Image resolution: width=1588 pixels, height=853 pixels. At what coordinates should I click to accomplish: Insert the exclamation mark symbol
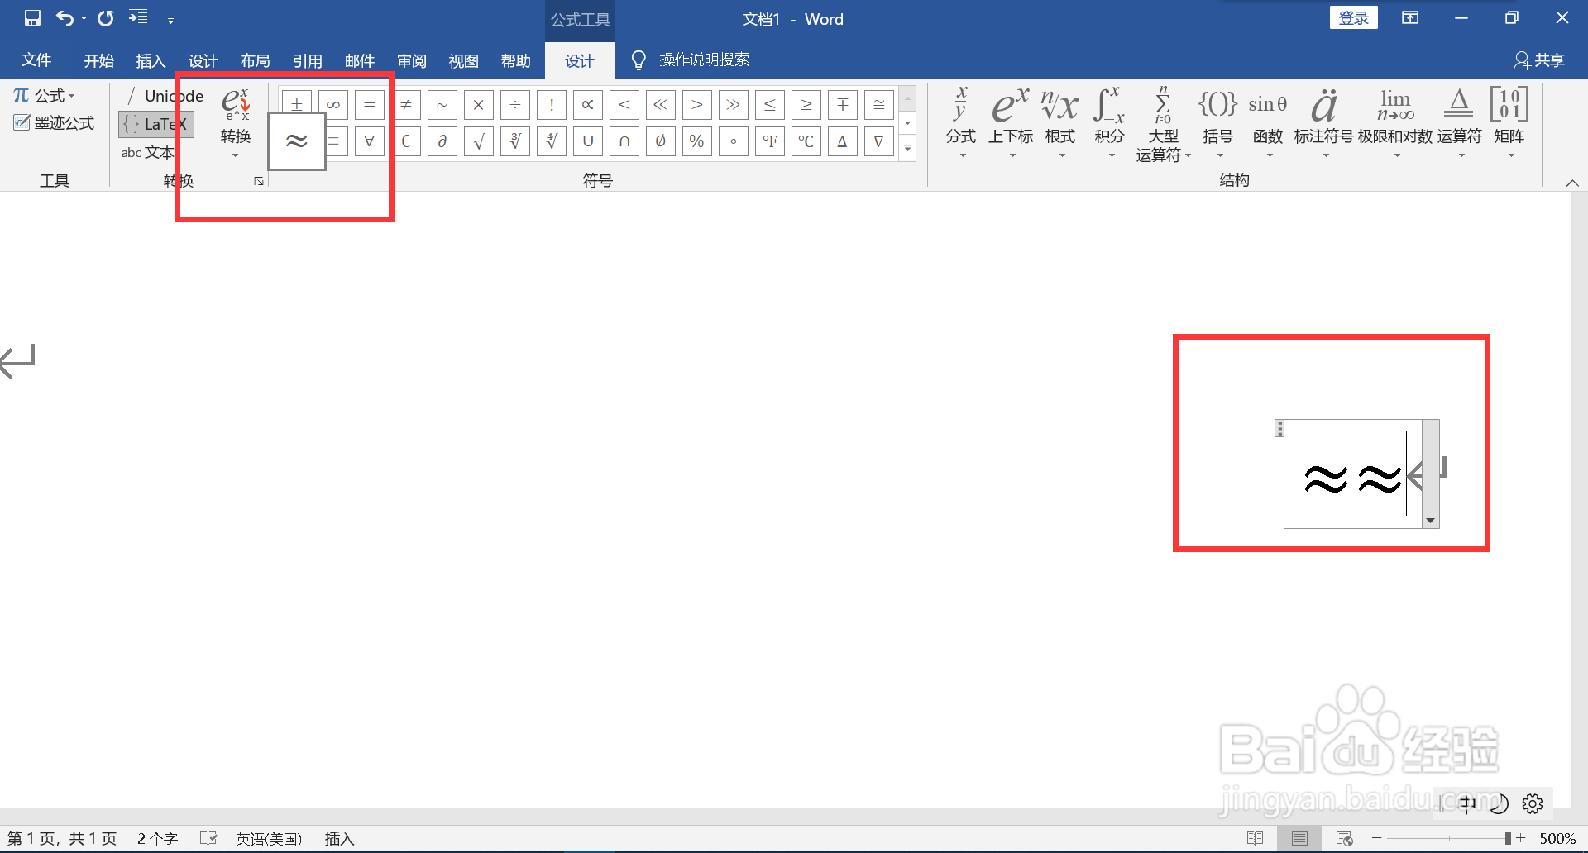click(x=552, y=105)
